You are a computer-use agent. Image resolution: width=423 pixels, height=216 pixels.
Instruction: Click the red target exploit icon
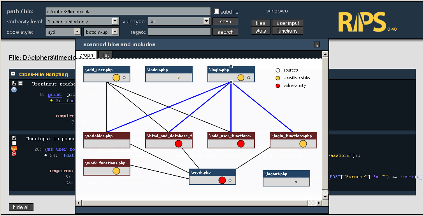pos(14,153)
